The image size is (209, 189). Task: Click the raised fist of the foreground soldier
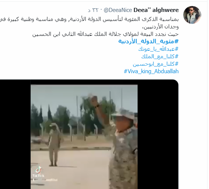pos(94,100)
